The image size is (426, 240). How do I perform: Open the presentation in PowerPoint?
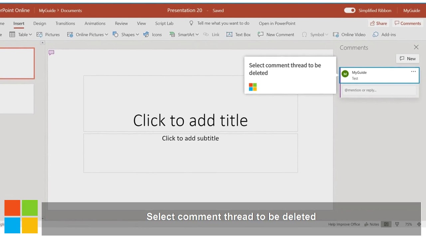pyautogui.click(x=277, y=23)
